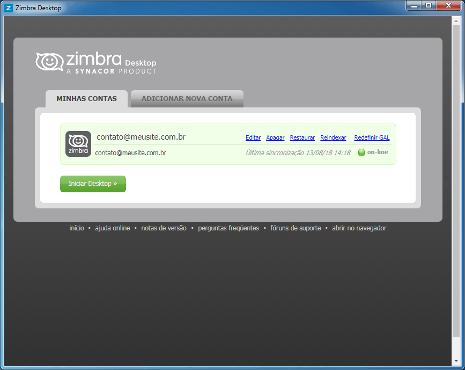The width and height of the screenshot is (465, 370).
Task: Click the Apagar link to delete account
Action: [x=275, y=138]
